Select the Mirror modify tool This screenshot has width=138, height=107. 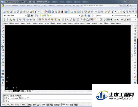(x=135, y=34)
